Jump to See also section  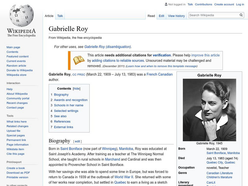click(x=60, y=116)
